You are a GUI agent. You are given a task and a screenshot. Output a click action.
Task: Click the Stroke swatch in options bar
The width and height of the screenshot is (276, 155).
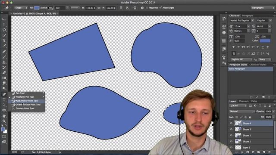click(x=51, y=8)
